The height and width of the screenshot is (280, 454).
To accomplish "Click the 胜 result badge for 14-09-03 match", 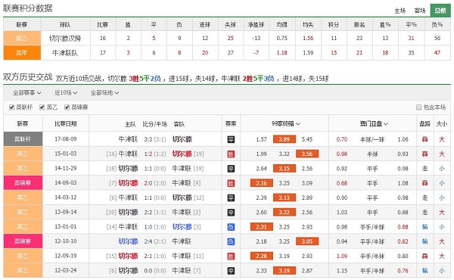I will coord(231,183).
